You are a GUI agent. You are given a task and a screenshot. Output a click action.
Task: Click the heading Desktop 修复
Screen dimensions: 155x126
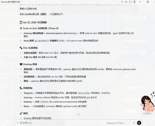click(x=30, y=64)
